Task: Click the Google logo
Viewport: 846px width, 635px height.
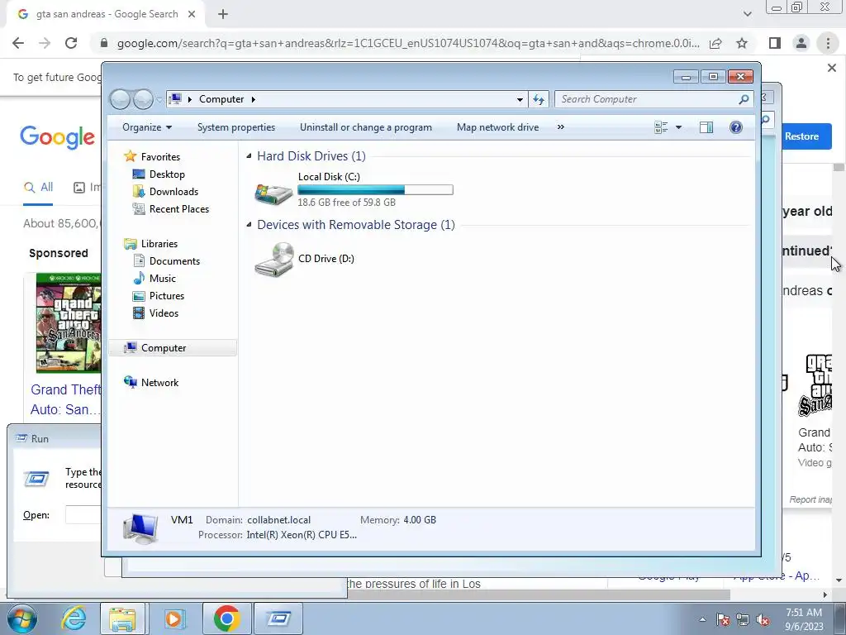Action: point(57,137)
